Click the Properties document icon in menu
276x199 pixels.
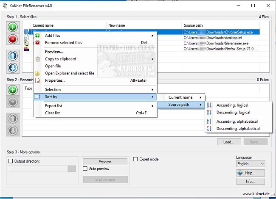click(37, 80)
